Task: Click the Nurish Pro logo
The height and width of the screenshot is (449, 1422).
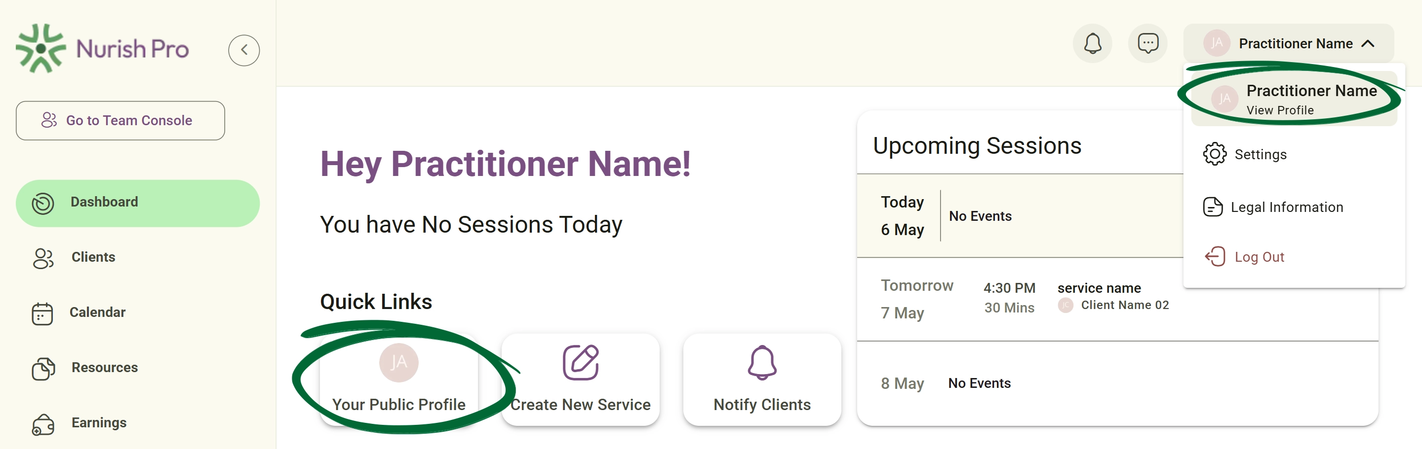Action: [x=103, y=48]
